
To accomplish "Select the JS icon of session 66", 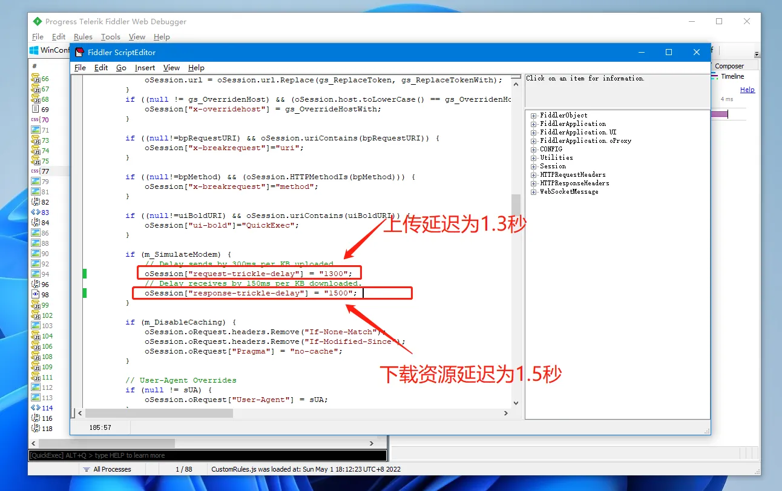I will pyautogui.click(x=35, y=79).
